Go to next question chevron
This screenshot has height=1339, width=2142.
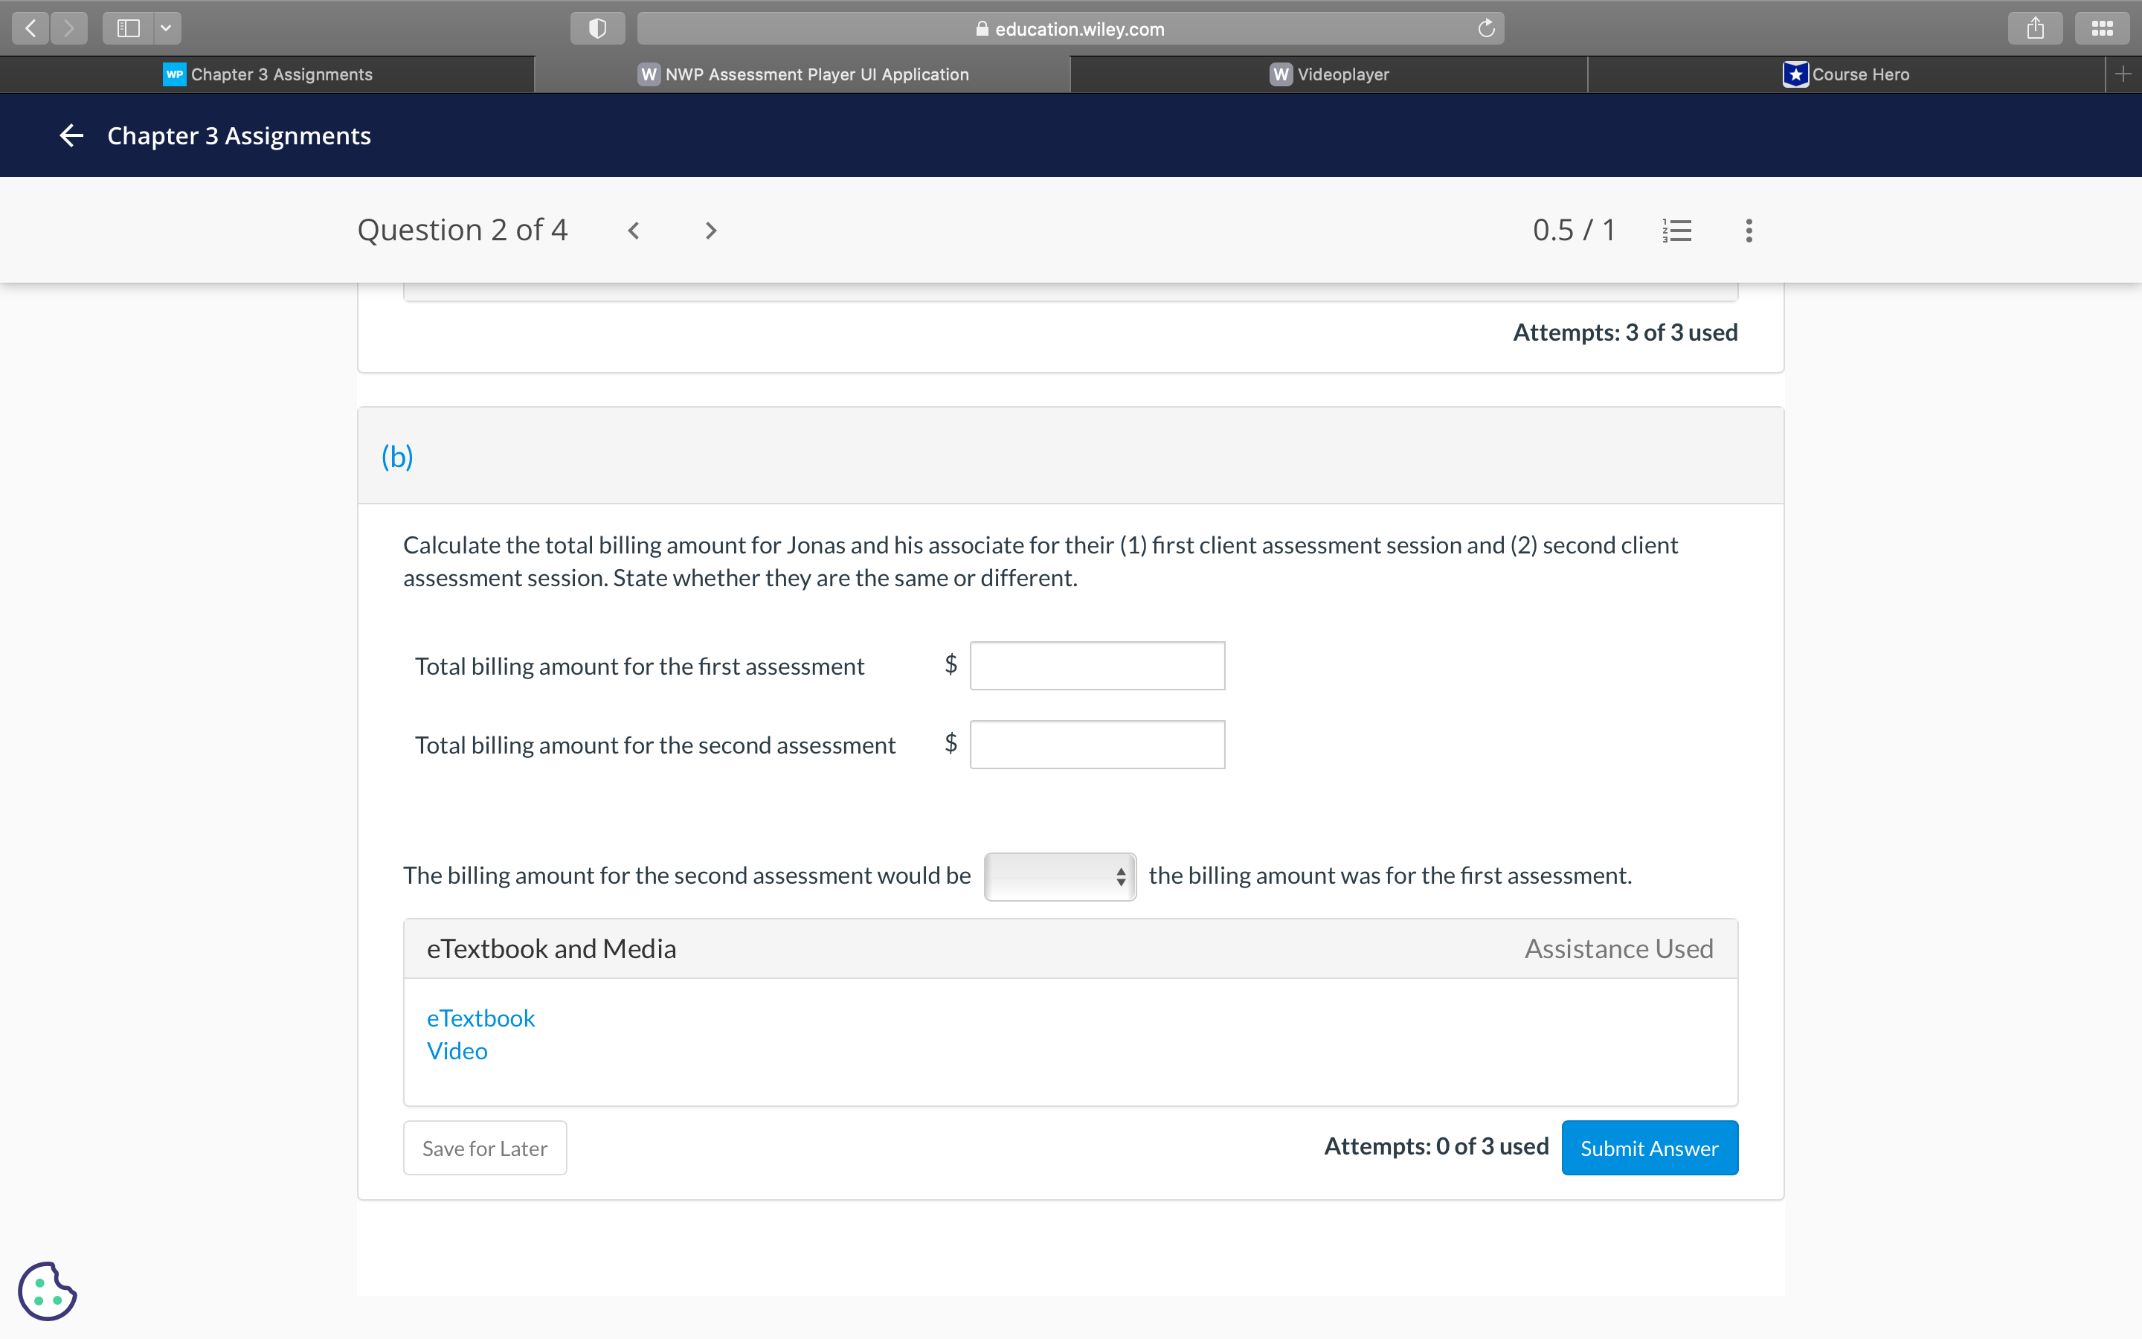tap(711, 231)
